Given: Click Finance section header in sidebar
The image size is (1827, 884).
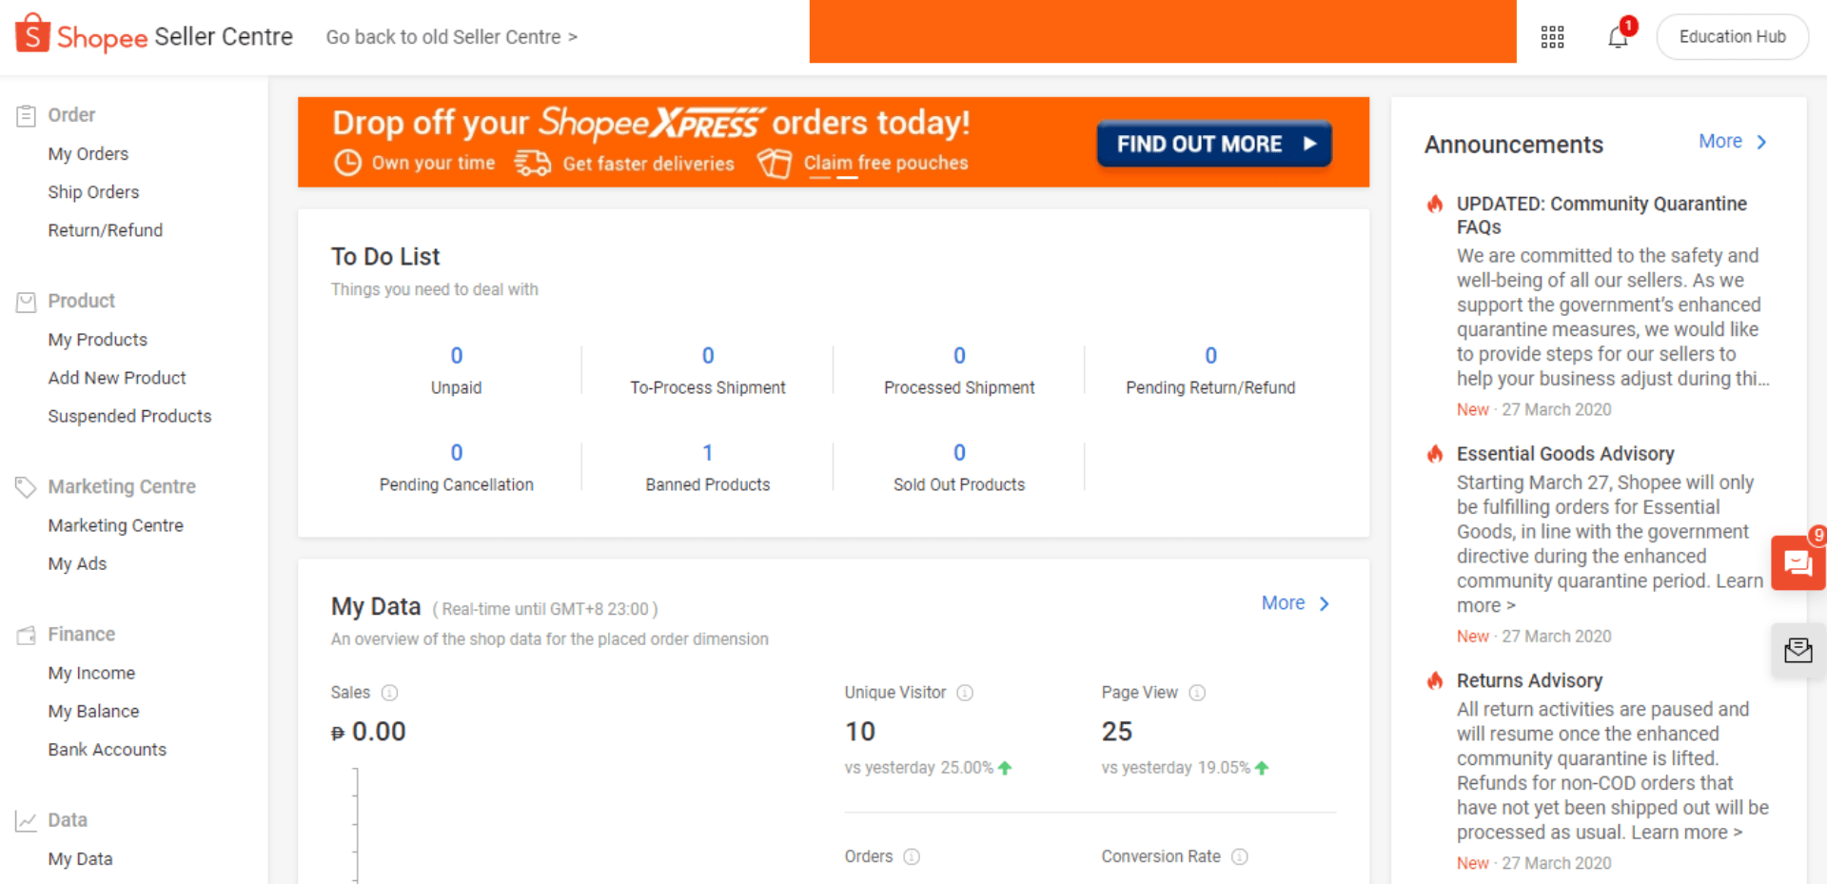Looking at the screenshot, I should click(x=82, y=634).
